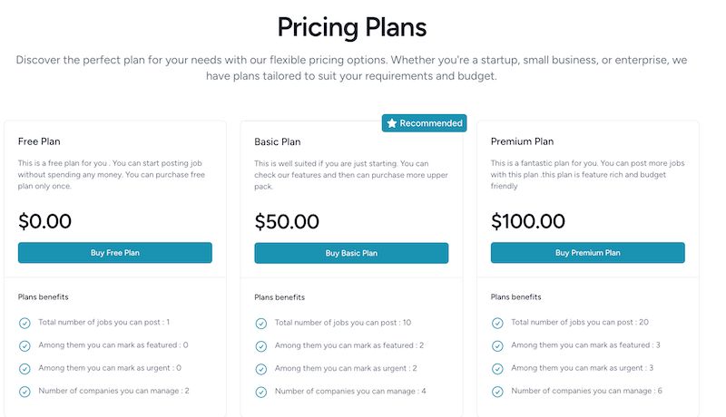Click check icon next to Free Plan featured
Viewport: 726px width, 417px height.
[25, 345]
